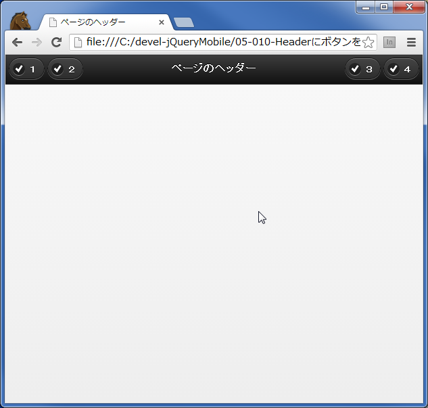Close the browser window
The width and height of the screenshot is (428, 408).
point(409,7)
